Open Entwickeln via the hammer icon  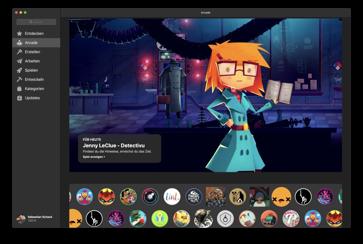coord(19,79)
